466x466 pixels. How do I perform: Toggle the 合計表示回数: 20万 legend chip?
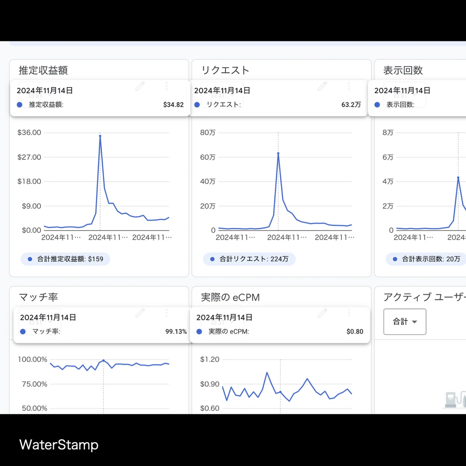pyautogui.click(x=426, y=259)
